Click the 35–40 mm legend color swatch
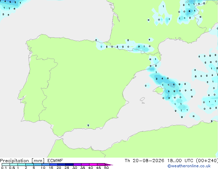The width and height of the screenshot is (218, 169). (85, 165)
